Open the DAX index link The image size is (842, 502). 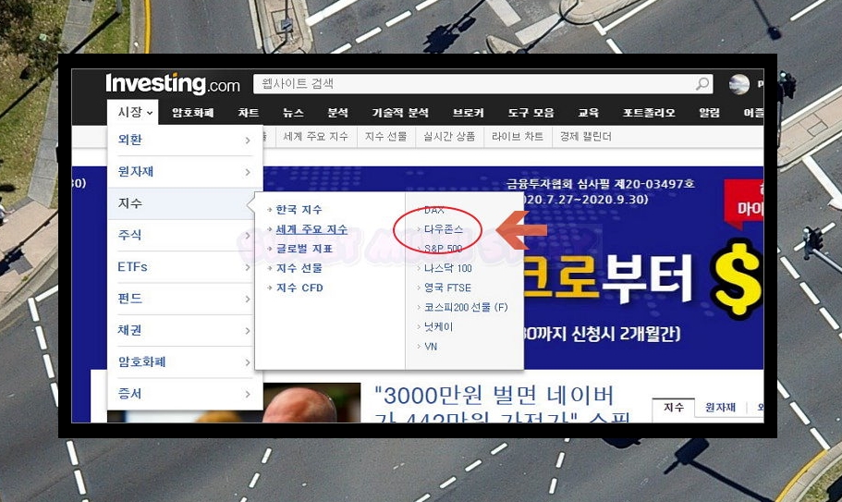tap(433, 210)
